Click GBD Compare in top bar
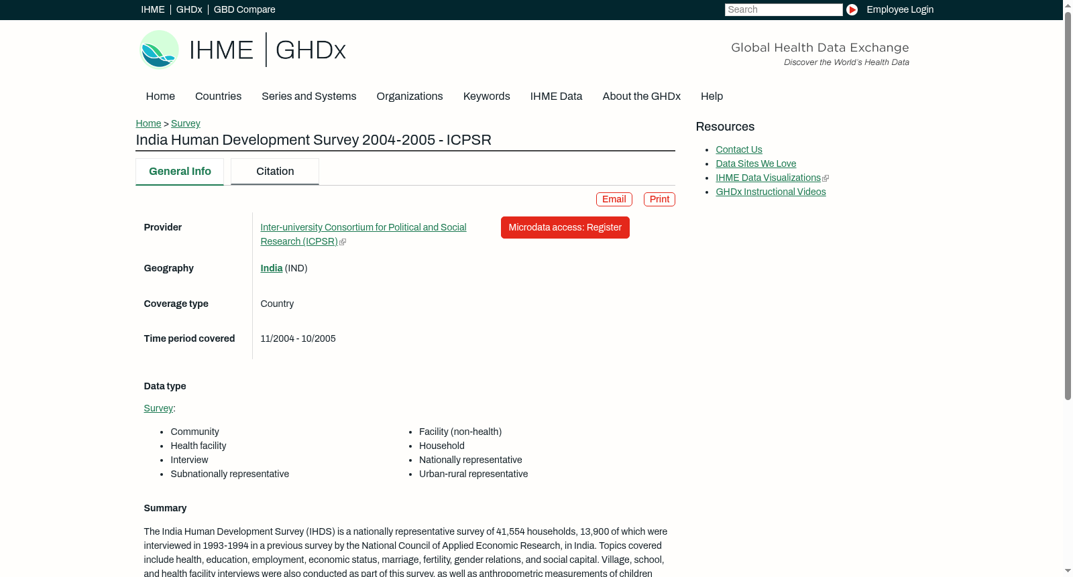The height and width of the screenshot is (577, 1073). [244, 9]
